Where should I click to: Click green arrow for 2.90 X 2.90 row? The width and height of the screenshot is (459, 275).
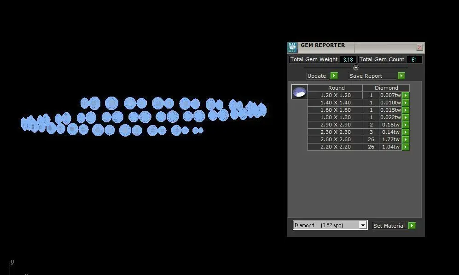pyautogui.click(x=406, y=125)
